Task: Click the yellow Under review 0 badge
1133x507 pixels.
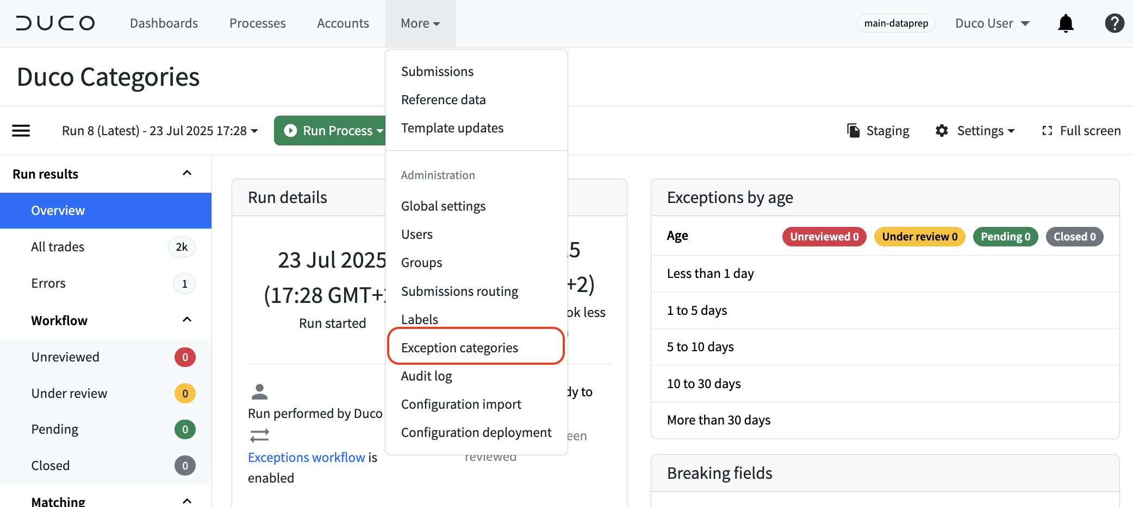Action: (920, 237)
